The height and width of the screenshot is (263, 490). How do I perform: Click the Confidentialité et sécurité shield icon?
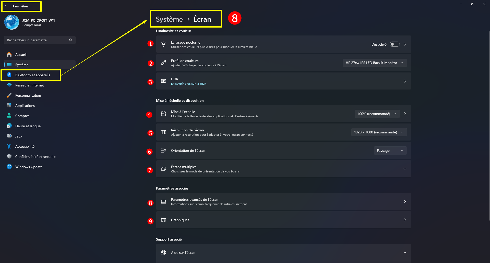pyautogui.click(x=9, y=156)
